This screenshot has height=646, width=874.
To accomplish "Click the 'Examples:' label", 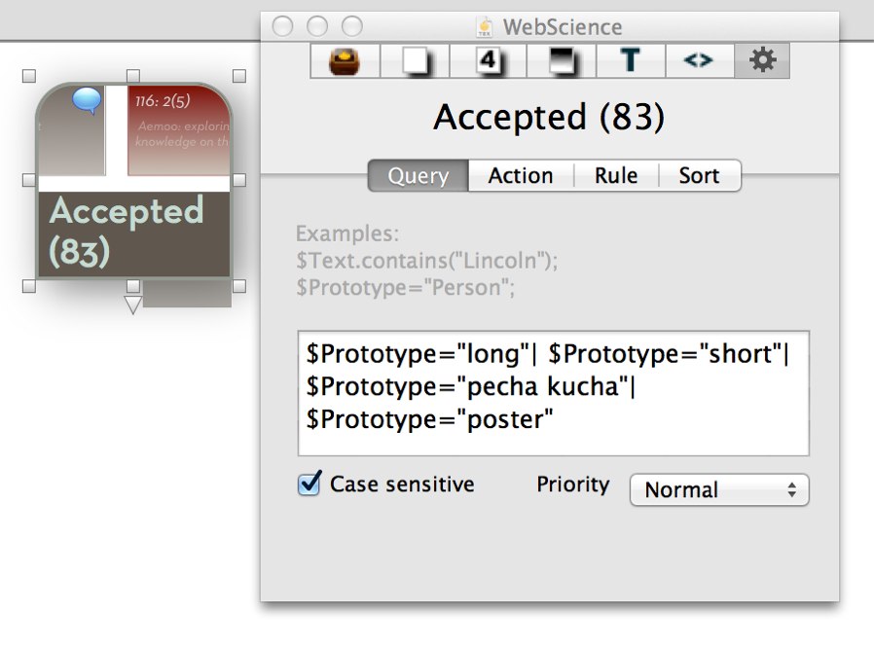I will 347,233.
